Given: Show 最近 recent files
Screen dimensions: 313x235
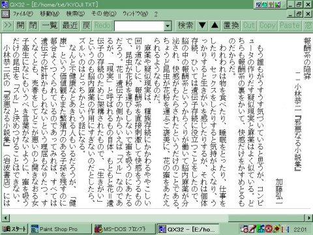Looking at the screenshot, I should point(70,25).
